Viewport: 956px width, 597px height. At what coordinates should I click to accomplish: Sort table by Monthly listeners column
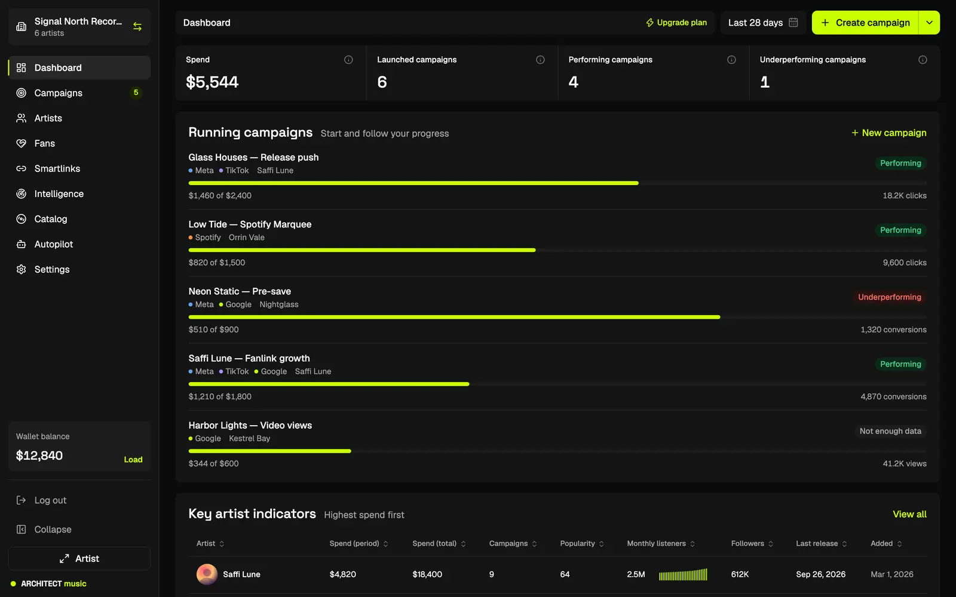(x=661, y=544)
